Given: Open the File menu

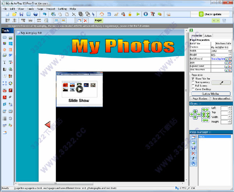Looking at the screenshot, I should click(5, 9).
